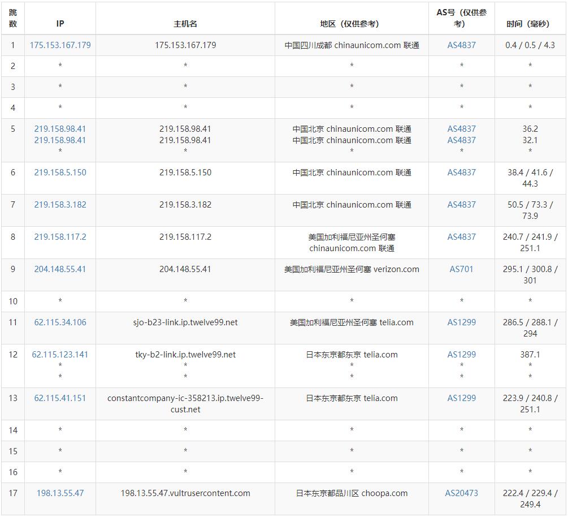Open IP link 204.148.55.41
This screenshot has width=568, height=517.
click(60, 269)
